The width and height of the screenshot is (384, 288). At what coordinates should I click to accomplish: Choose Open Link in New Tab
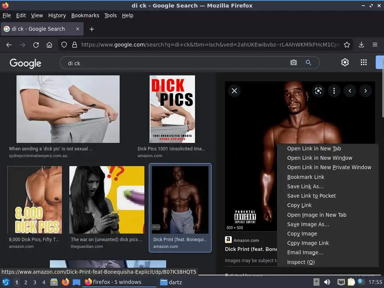tap(328, 148)
